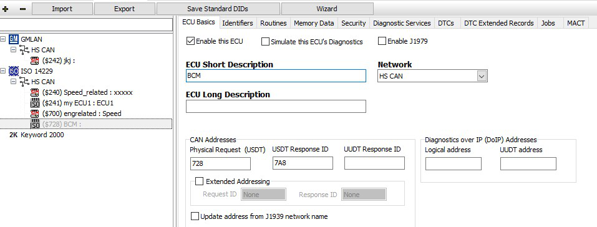Click the Save Standard DIDs button
Viewport: 597px width, 227px height.
coord(218,9)
